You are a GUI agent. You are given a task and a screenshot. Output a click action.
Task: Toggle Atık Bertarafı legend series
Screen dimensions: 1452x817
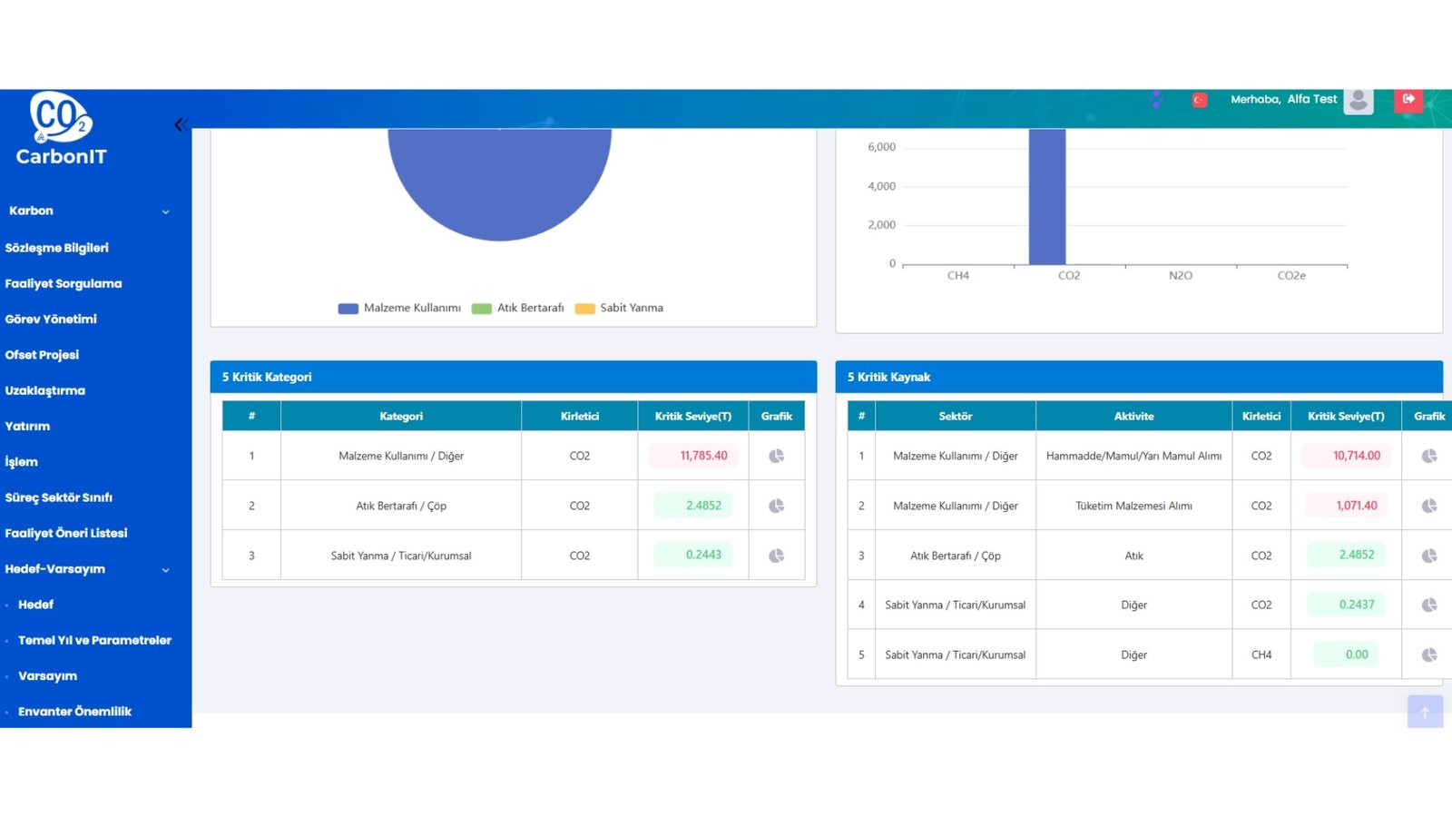(x=518, y=309)
